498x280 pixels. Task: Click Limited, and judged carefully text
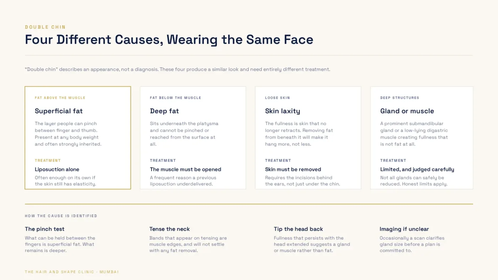coord(417,169)
